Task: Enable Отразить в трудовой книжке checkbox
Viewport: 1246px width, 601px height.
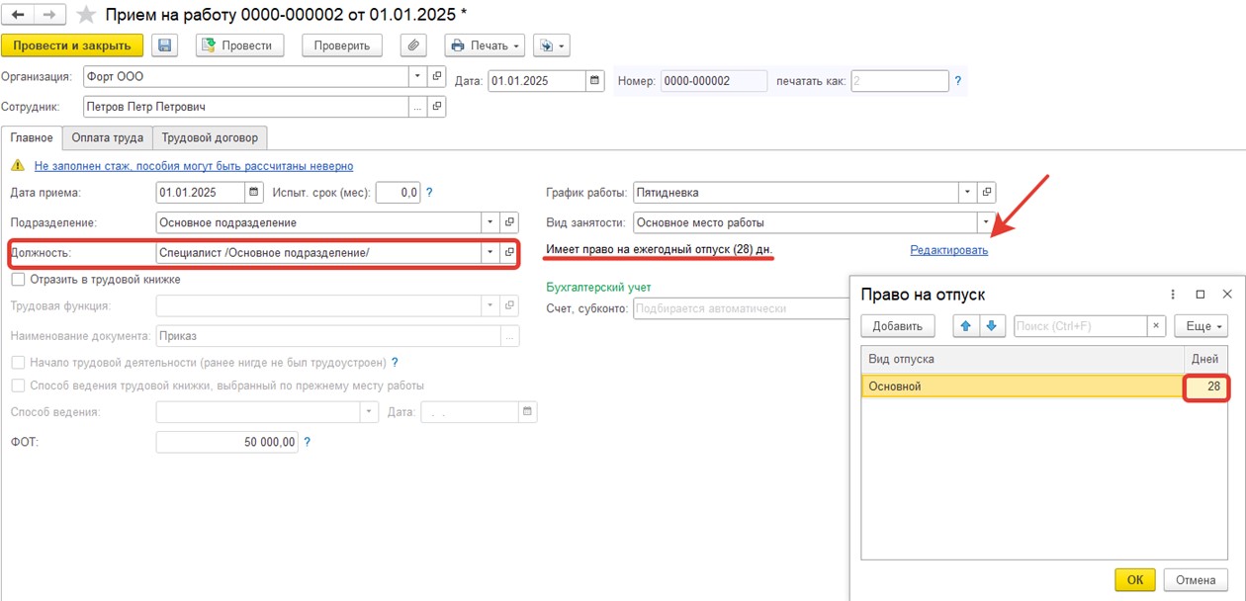Action: 18,280
